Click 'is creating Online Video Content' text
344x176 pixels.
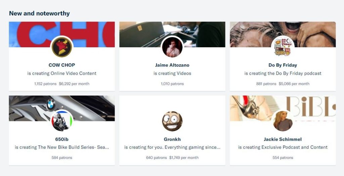click(62, 73)
